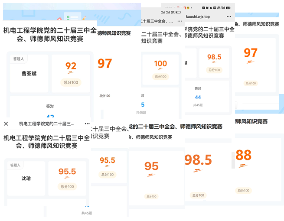Select the 曹亚斌 respondent card
This screenshot has height=221, width=284.
29,74
